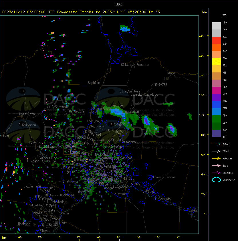Click the 'C_Guido' map label

(35, 142)
